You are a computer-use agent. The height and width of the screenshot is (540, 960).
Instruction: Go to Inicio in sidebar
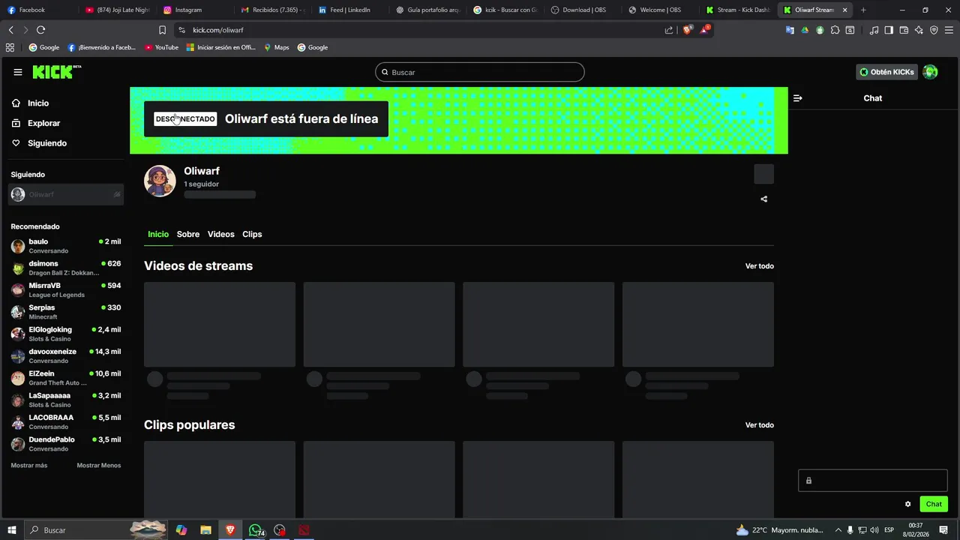pos(38,103)
